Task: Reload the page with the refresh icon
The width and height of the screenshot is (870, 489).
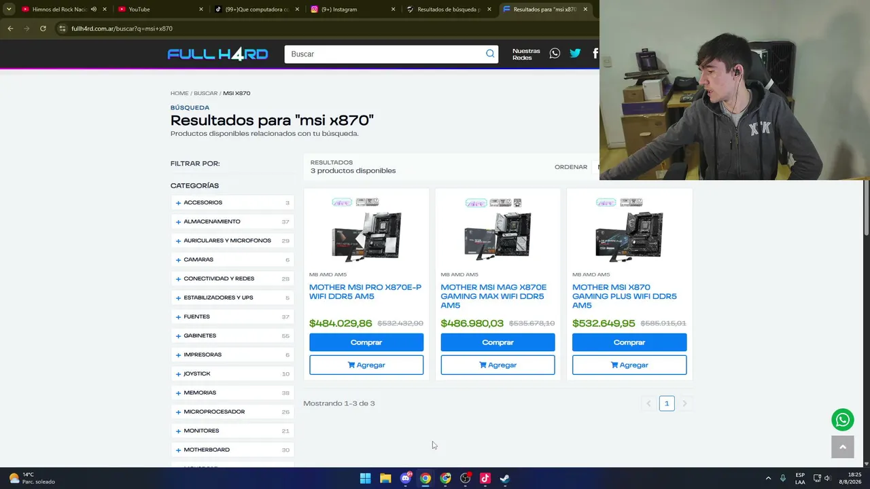Action: [x=43, y=29]
